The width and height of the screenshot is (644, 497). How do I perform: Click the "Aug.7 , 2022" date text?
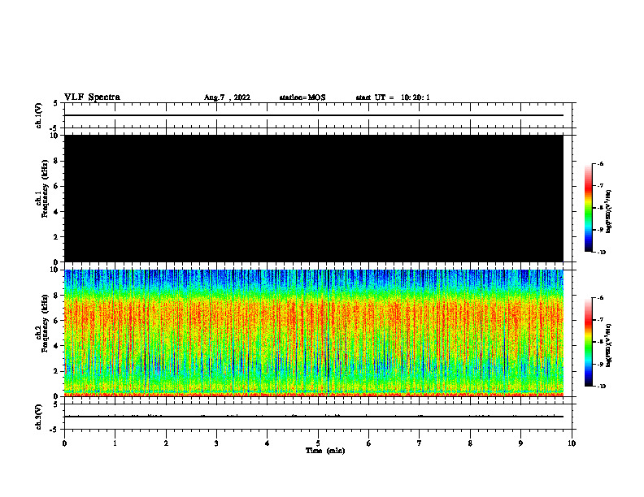tap(227, 97)
